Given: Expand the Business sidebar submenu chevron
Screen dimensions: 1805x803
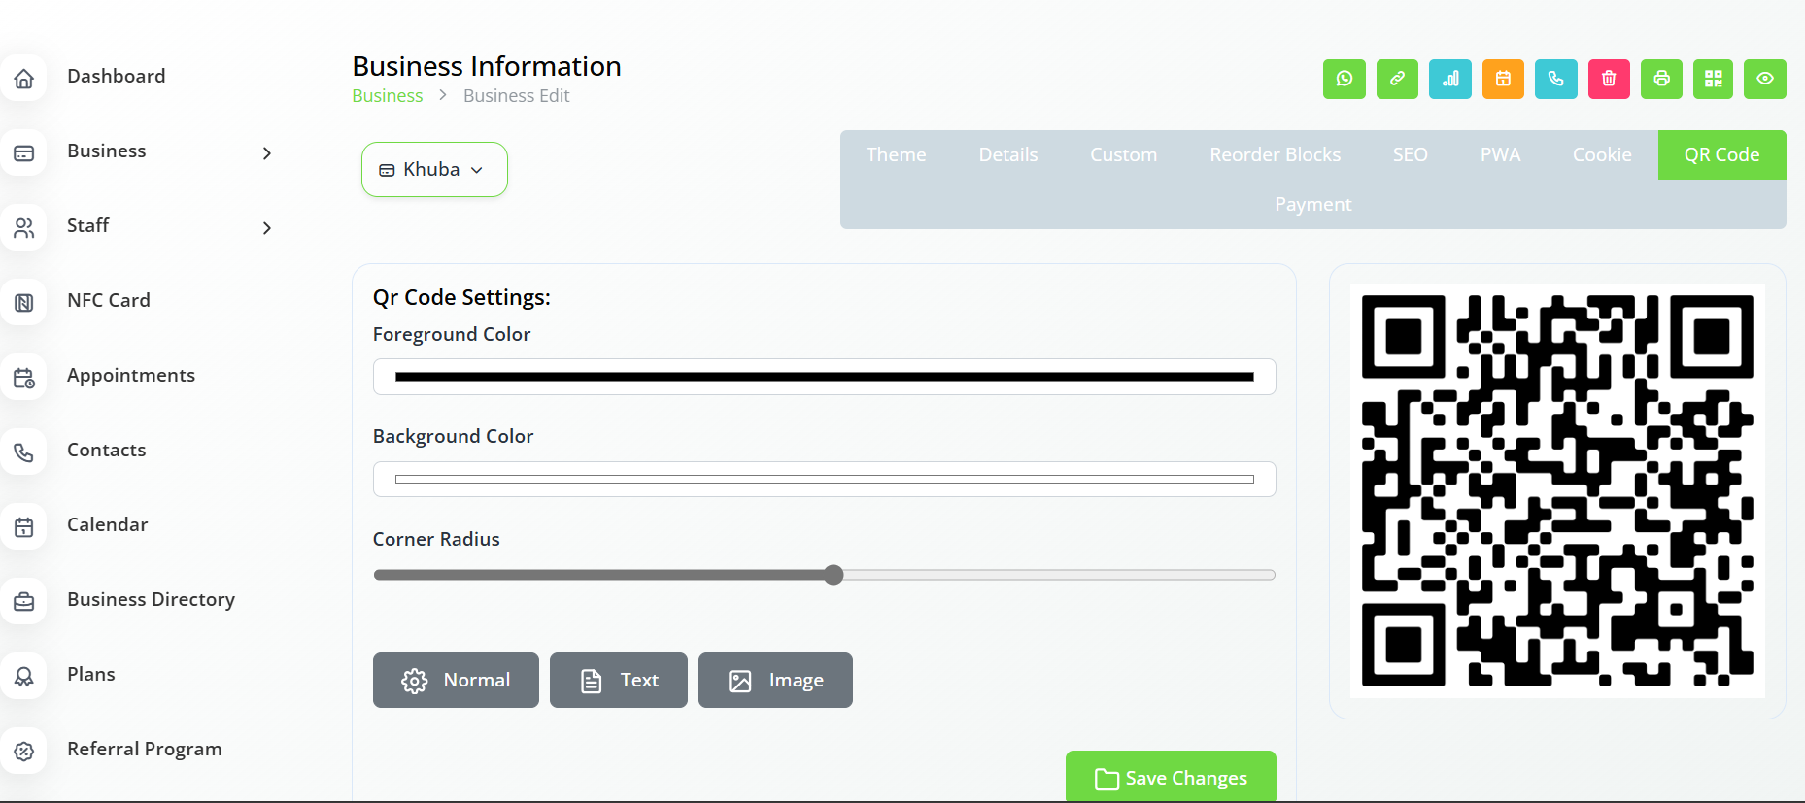Looking at the screenshot, I should [x=267, y=153].
